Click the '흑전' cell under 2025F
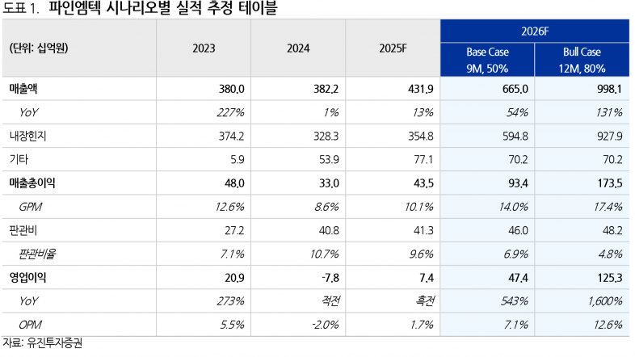Image resolution: width=635 pixels, height=357 pixels. 425,301
